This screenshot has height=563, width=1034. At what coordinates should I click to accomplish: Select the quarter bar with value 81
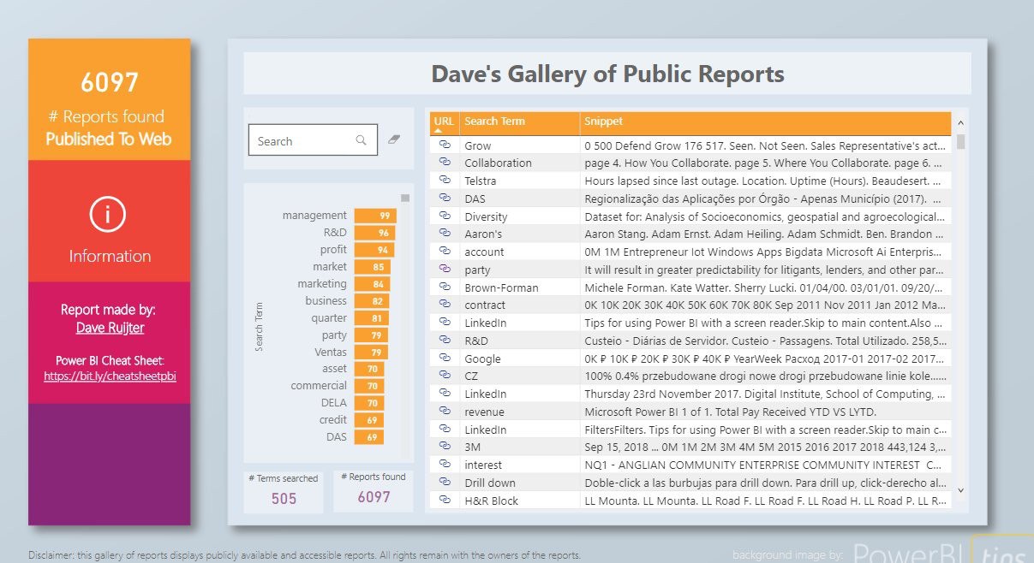372,318
